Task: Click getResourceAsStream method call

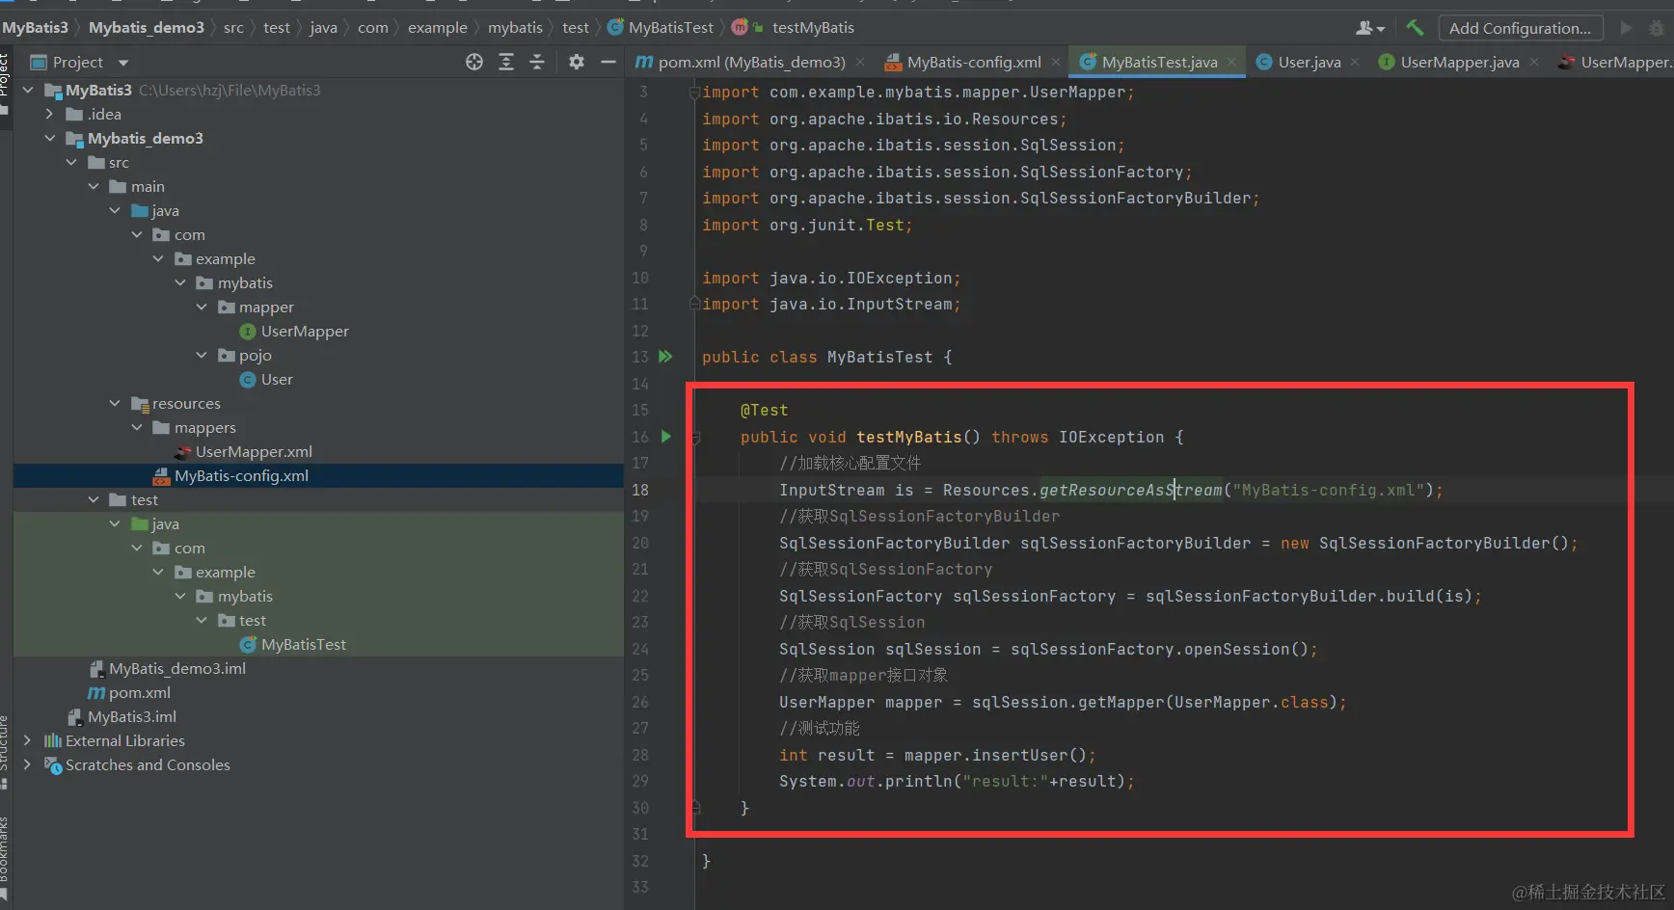Action: (1130, 490)
